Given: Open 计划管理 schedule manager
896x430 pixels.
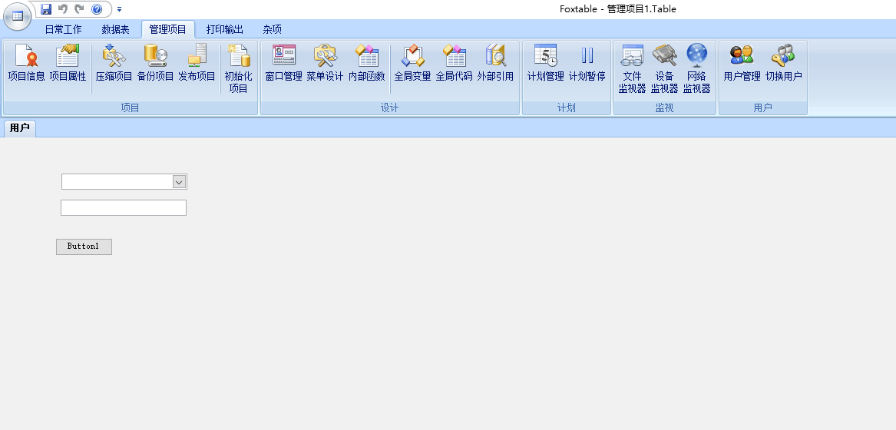Looking at the screenshot, I should click(546, 62).
